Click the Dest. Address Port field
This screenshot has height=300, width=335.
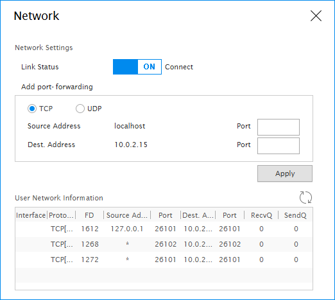[279, 146]
